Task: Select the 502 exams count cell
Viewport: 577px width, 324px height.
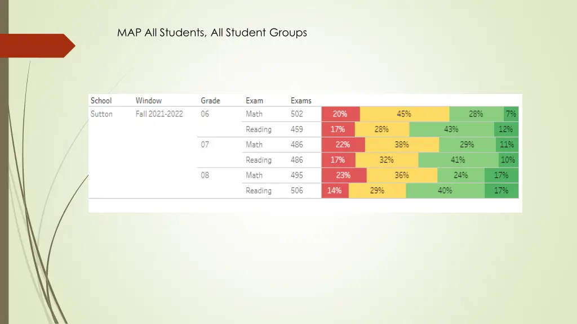Action: 297,114
